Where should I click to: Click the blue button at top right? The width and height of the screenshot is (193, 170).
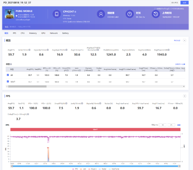pyautogui.click(x=184, y=3)
